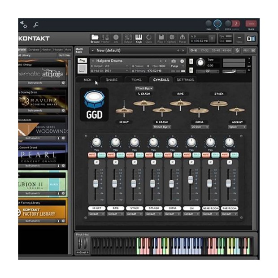Toggle the Keyb keyboard icon

pos(139,39)
